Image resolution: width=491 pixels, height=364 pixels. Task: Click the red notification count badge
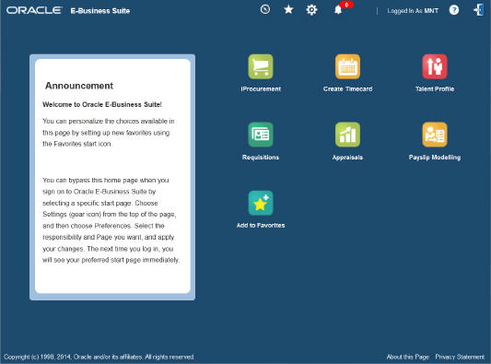tap(346, 5)
